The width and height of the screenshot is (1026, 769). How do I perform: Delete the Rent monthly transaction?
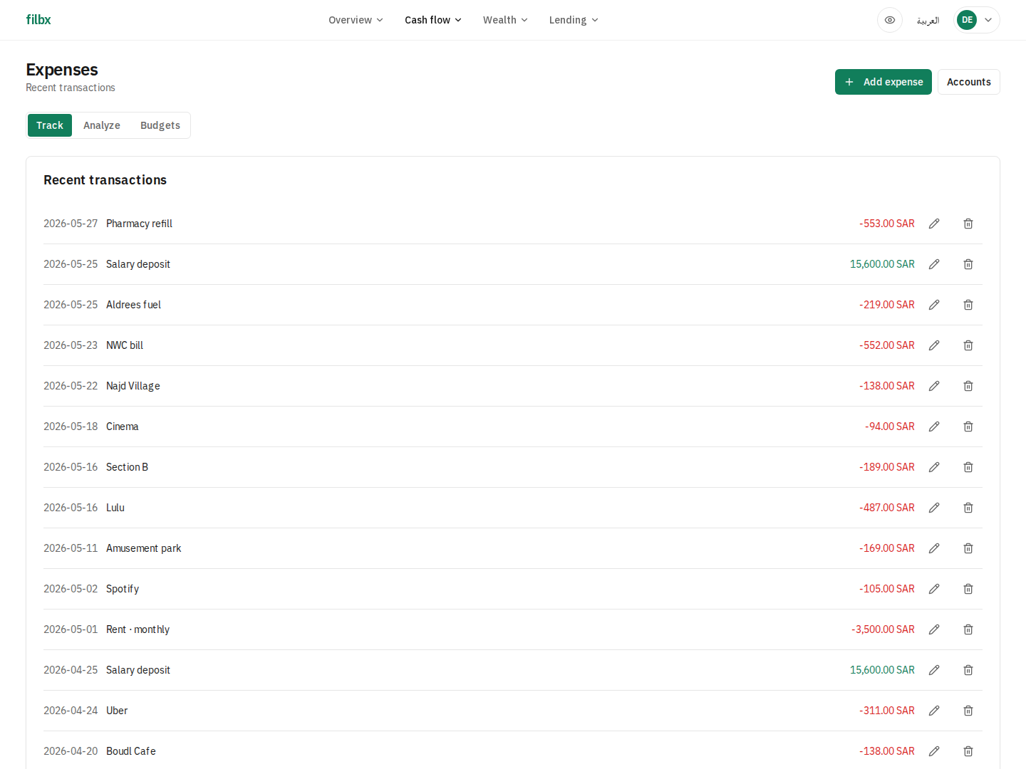[x=968, y=629]
